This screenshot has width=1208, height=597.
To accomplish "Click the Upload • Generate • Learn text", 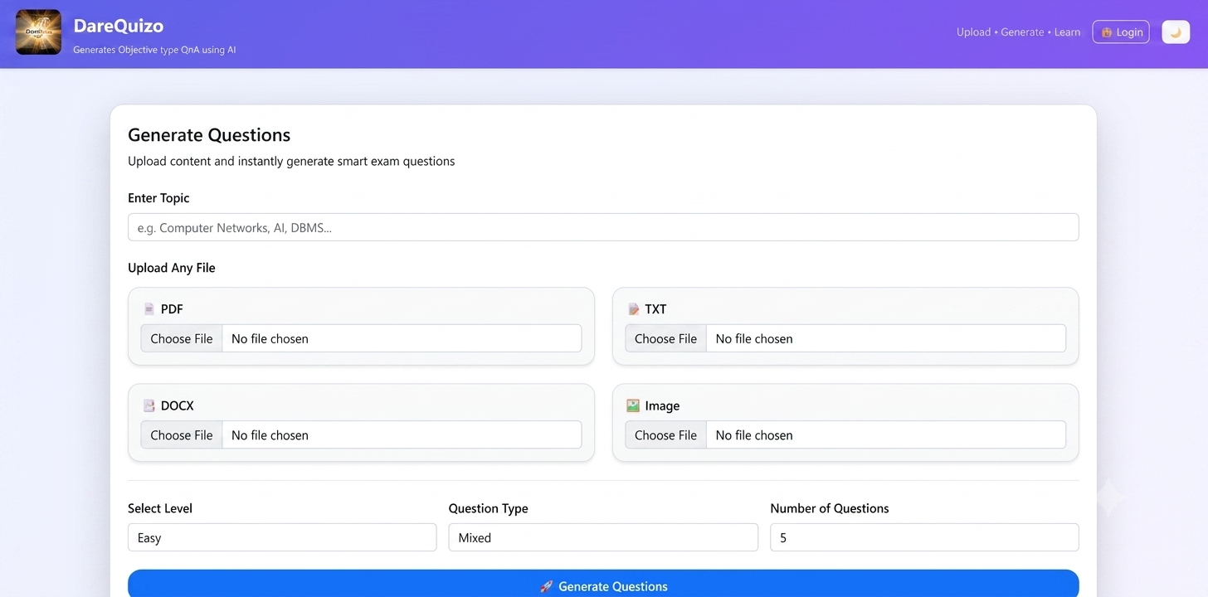I will pos(1018,32).
